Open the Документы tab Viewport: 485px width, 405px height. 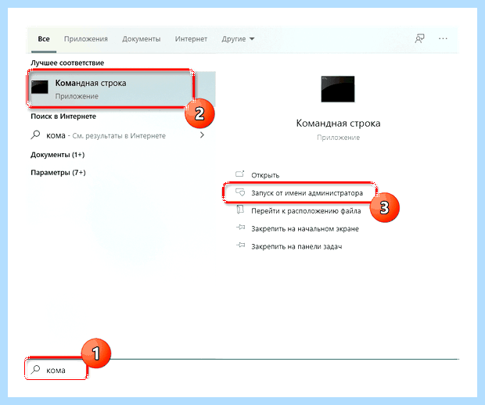[141, 39]
